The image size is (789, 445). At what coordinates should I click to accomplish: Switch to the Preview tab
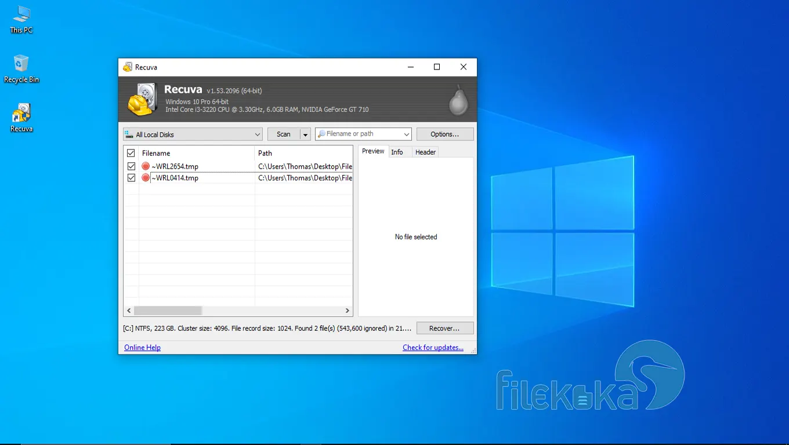(373, 151)
